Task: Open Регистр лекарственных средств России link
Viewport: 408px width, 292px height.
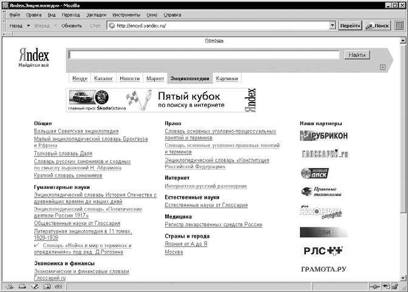Action: (213, 225)
